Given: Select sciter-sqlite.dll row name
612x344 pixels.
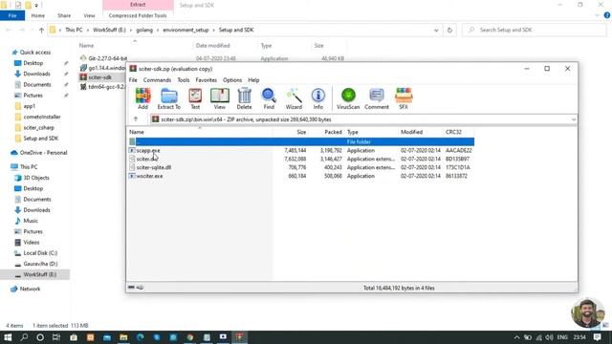Looking at the screenshot, I should click(154, 167).
